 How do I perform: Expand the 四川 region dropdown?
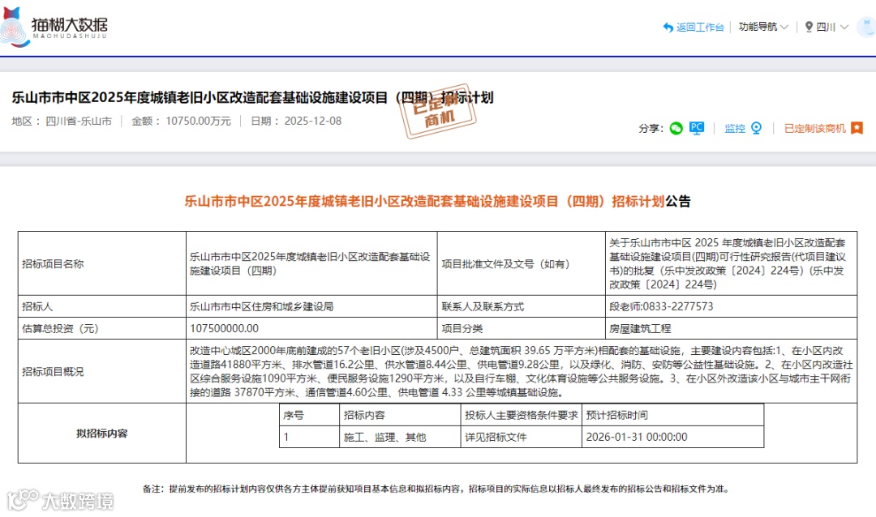(832, 27)
